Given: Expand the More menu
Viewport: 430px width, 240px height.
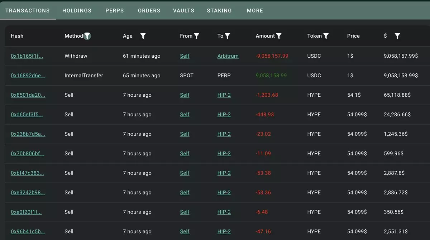Looking at the screenshot, I should (x=255, y=10).
